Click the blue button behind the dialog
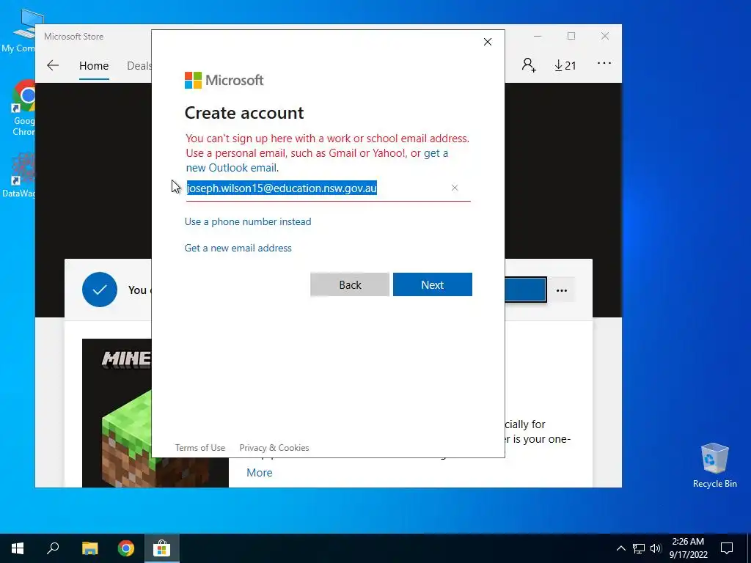 525,290
